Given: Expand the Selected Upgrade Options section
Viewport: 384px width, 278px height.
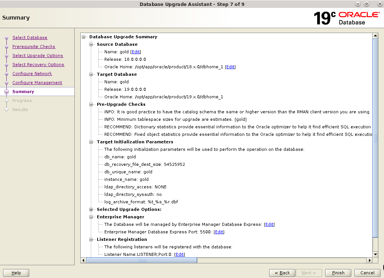Looking at the screenshot, I should tap(91, 209).
